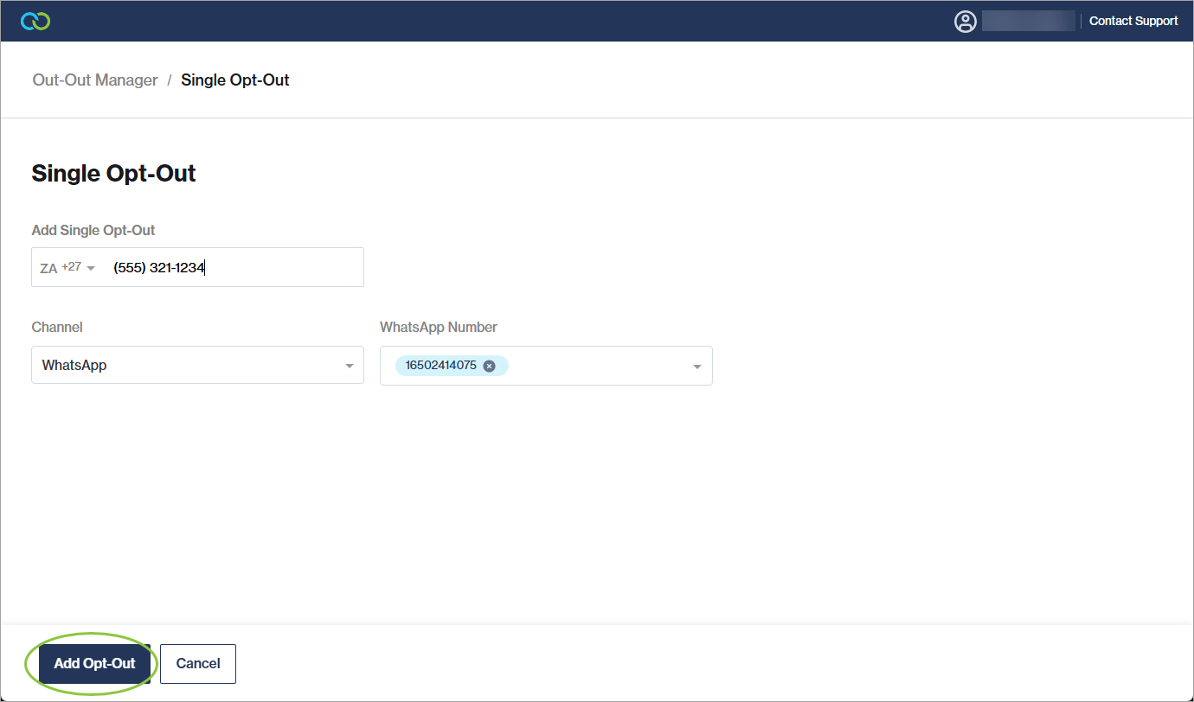Click the blurred account name in header

pos(1028,22)
